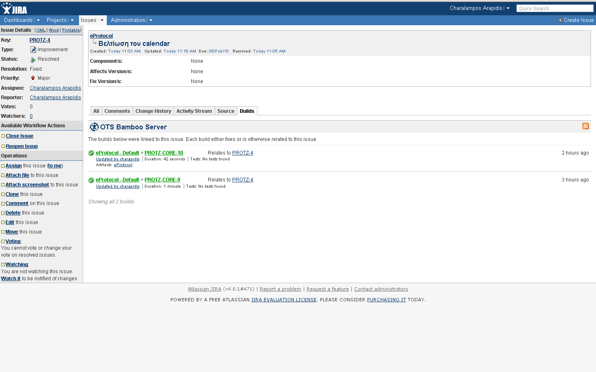Click the green success icon beside PROTZ-CORE-10
This screenshot has height=372, width=596.
(91, 153)
